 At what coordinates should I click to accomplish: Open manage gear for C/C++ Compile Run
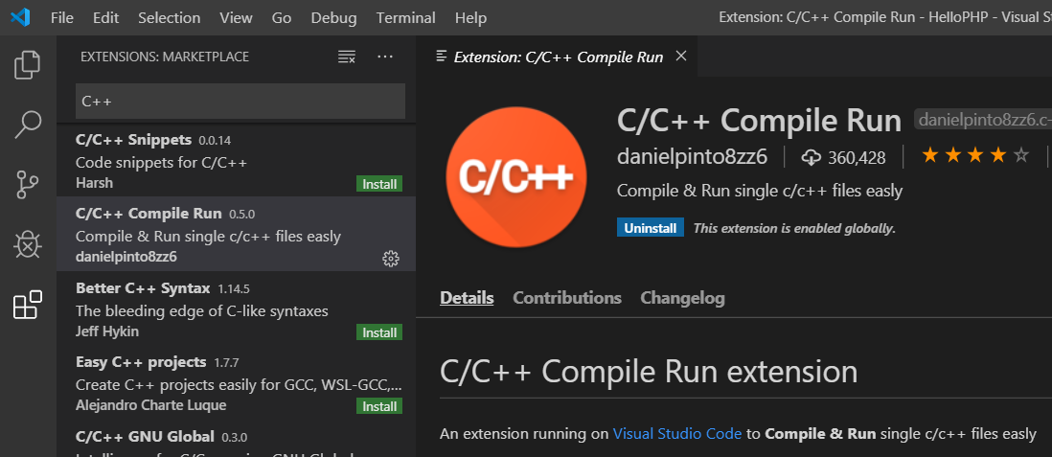pyautogui.click(x=391, y=259)
